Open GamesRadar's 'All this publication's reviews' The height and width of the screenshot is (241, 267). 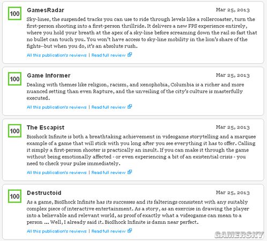tap(56, 55)
